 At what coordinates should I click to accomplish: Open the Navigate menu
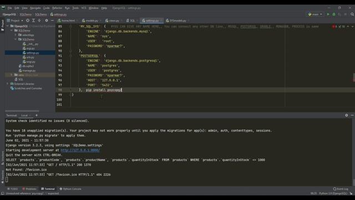click(x=35, y=8)
